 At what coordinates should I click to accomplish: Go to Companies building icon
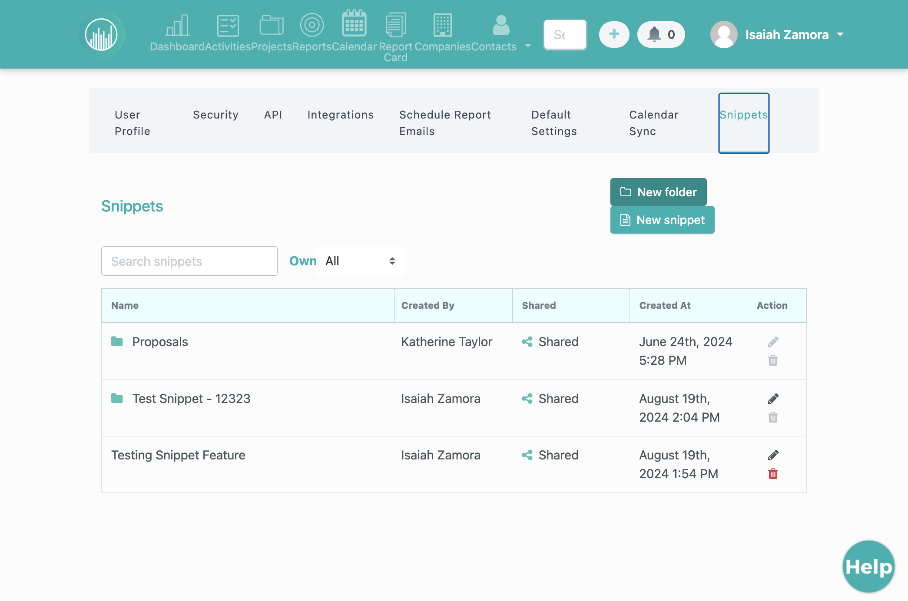[x=443, y=25]
